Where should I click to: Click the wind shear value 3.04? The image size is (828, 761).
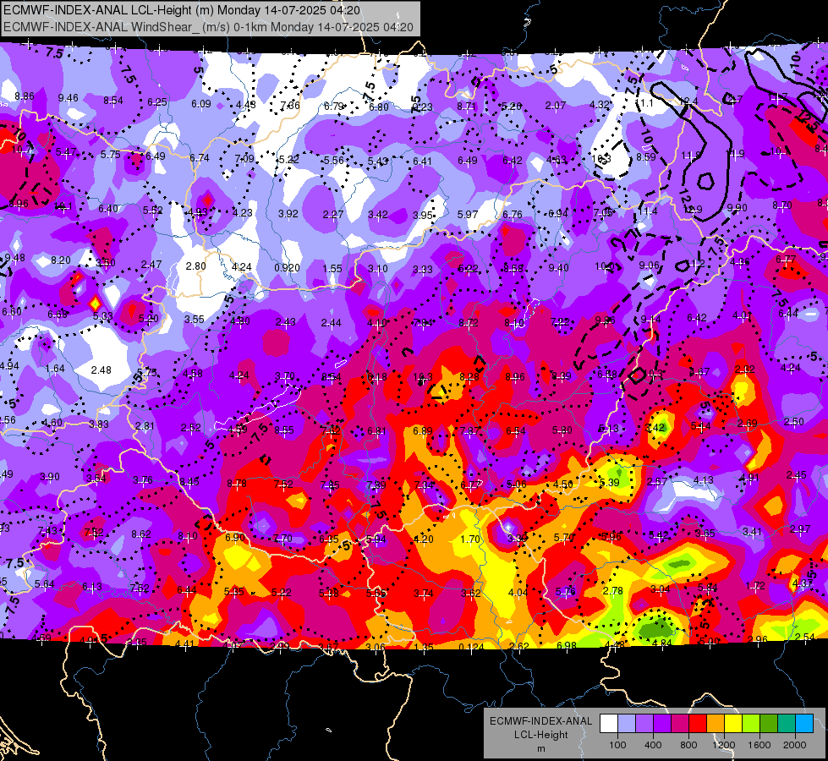click(660, 589)
